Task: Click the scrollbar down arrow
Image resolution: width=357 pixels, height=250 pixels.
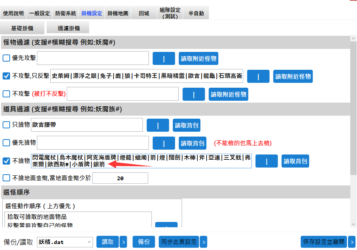Action: point(353,224)
